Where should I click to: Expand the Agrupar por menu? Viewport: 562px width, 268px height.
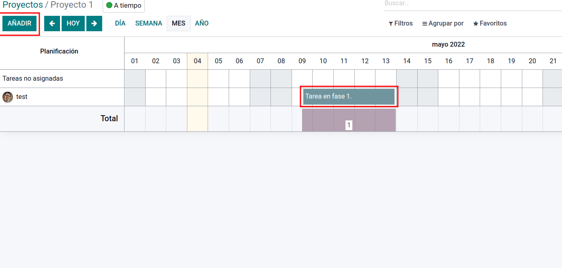443,24
